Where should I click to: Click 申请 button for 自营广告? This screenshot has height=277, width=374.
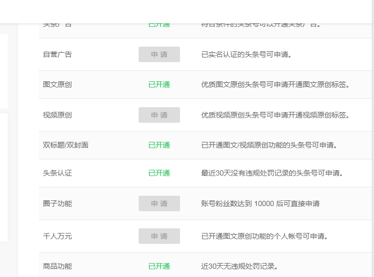[159, 54]
